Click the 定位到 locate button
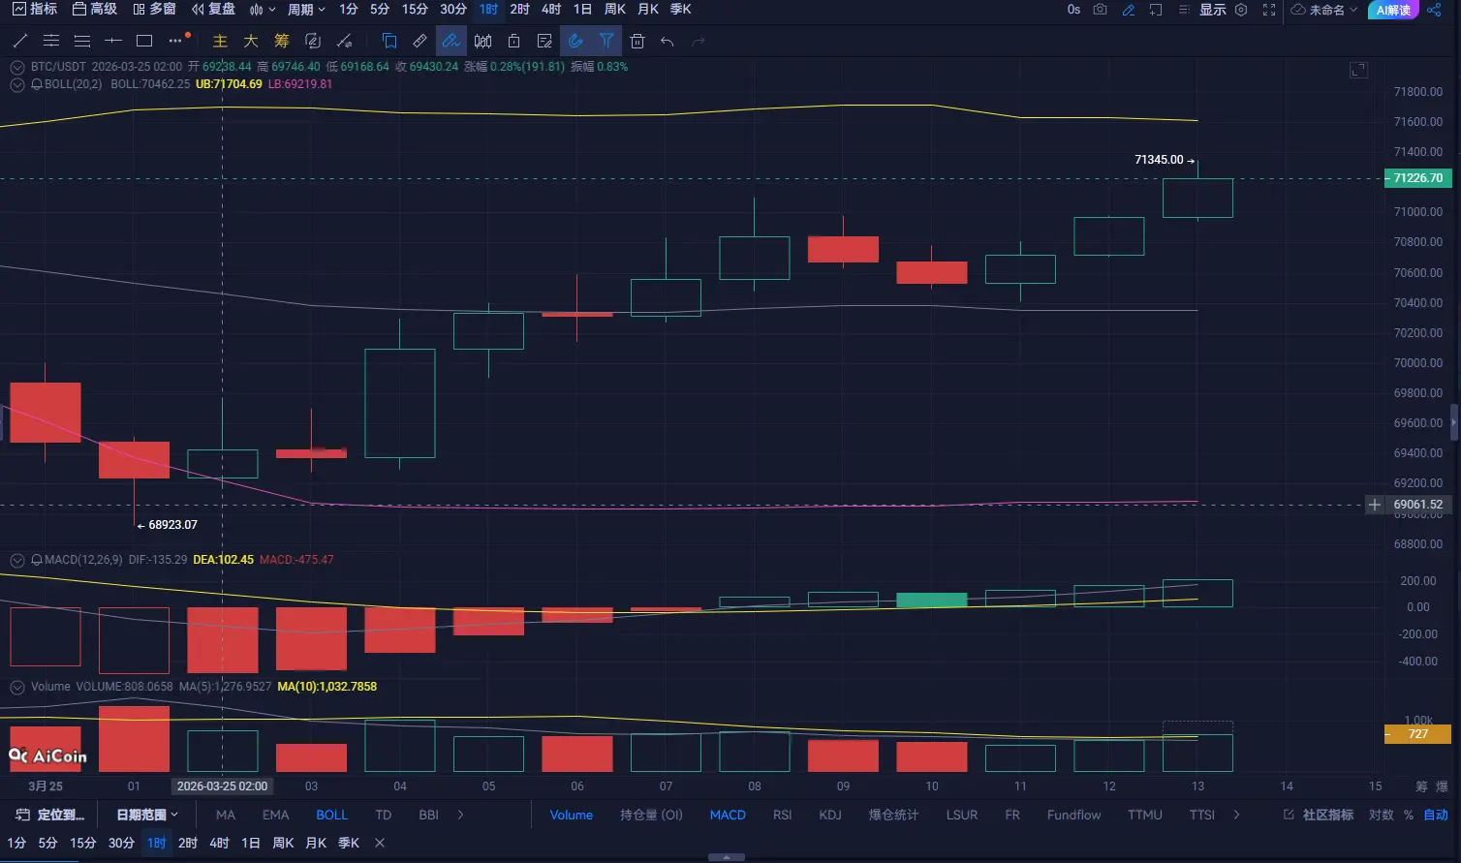Viewport: 1461px width, 863px height. (49, 815)
